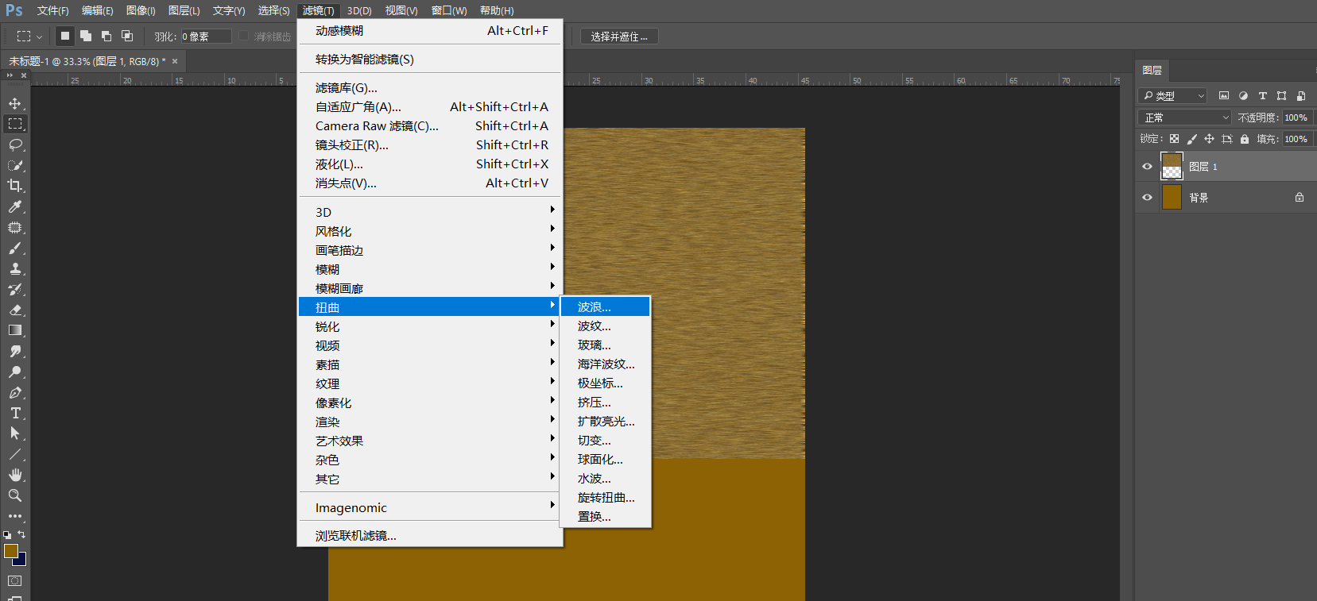
Task: Filter layers by type layer icon
Action: click(1262, 96)
